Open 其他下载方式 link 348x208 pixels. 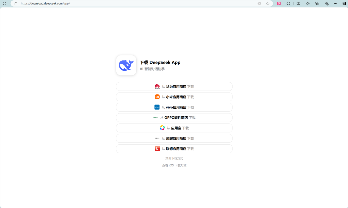[x=174, y=158]
